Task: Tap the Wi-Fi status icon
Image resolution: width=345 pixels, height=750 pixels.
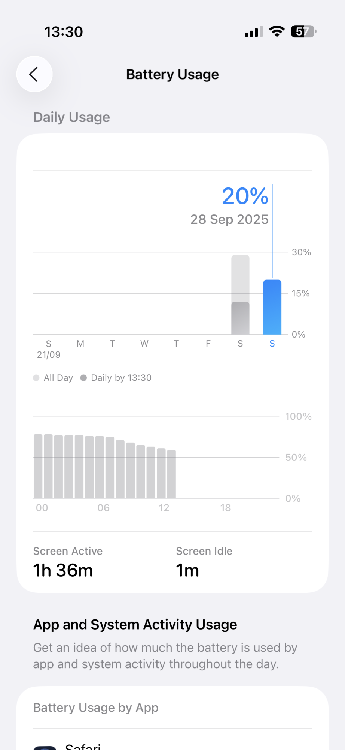Action: (x=277, y=31)
